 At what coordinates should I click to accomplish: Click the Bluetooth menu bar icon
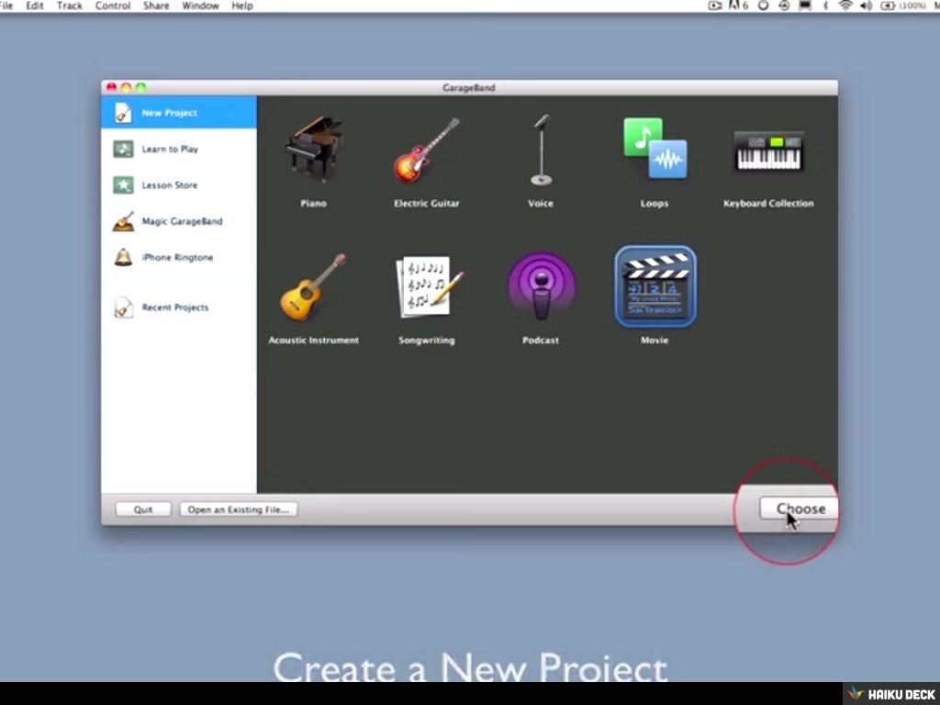pos(825,6)
